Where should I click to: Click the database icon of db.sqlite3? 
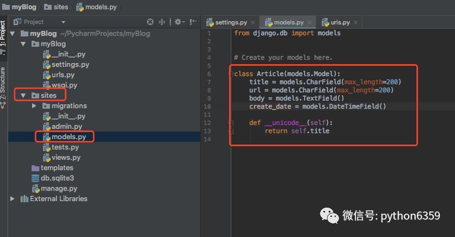[35, 178]
